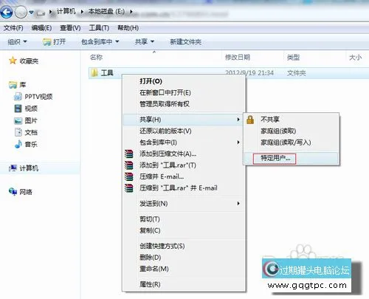The width and height of the screenshot is (369, 299).
Task: Click the 视频 library film icon
Action: coord(18,109)
